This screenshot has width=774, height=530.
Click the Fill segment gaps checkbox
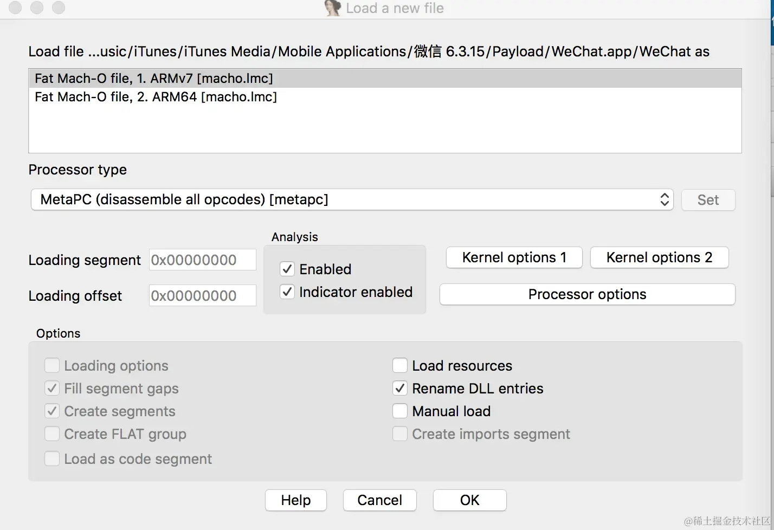tap(52, 389)
